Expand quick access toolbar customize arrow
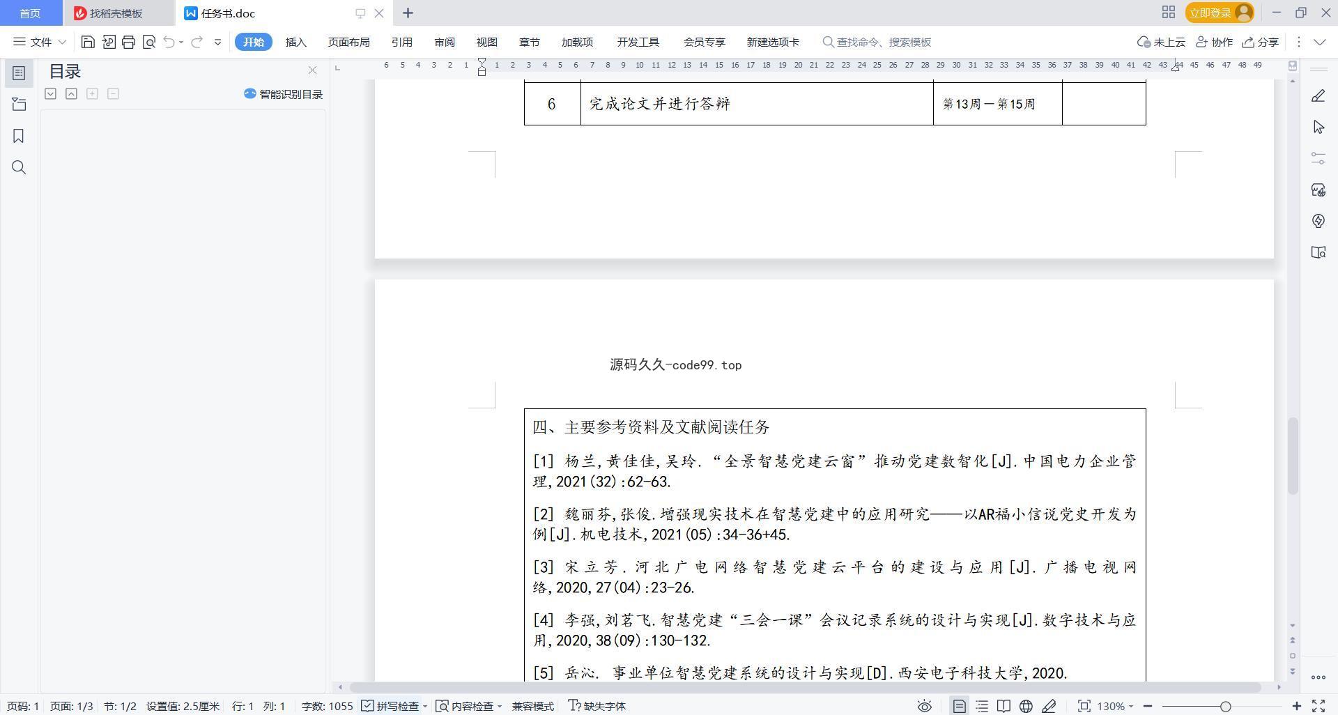Viewport: 1338px width, 715px height. tap(217, 42)
